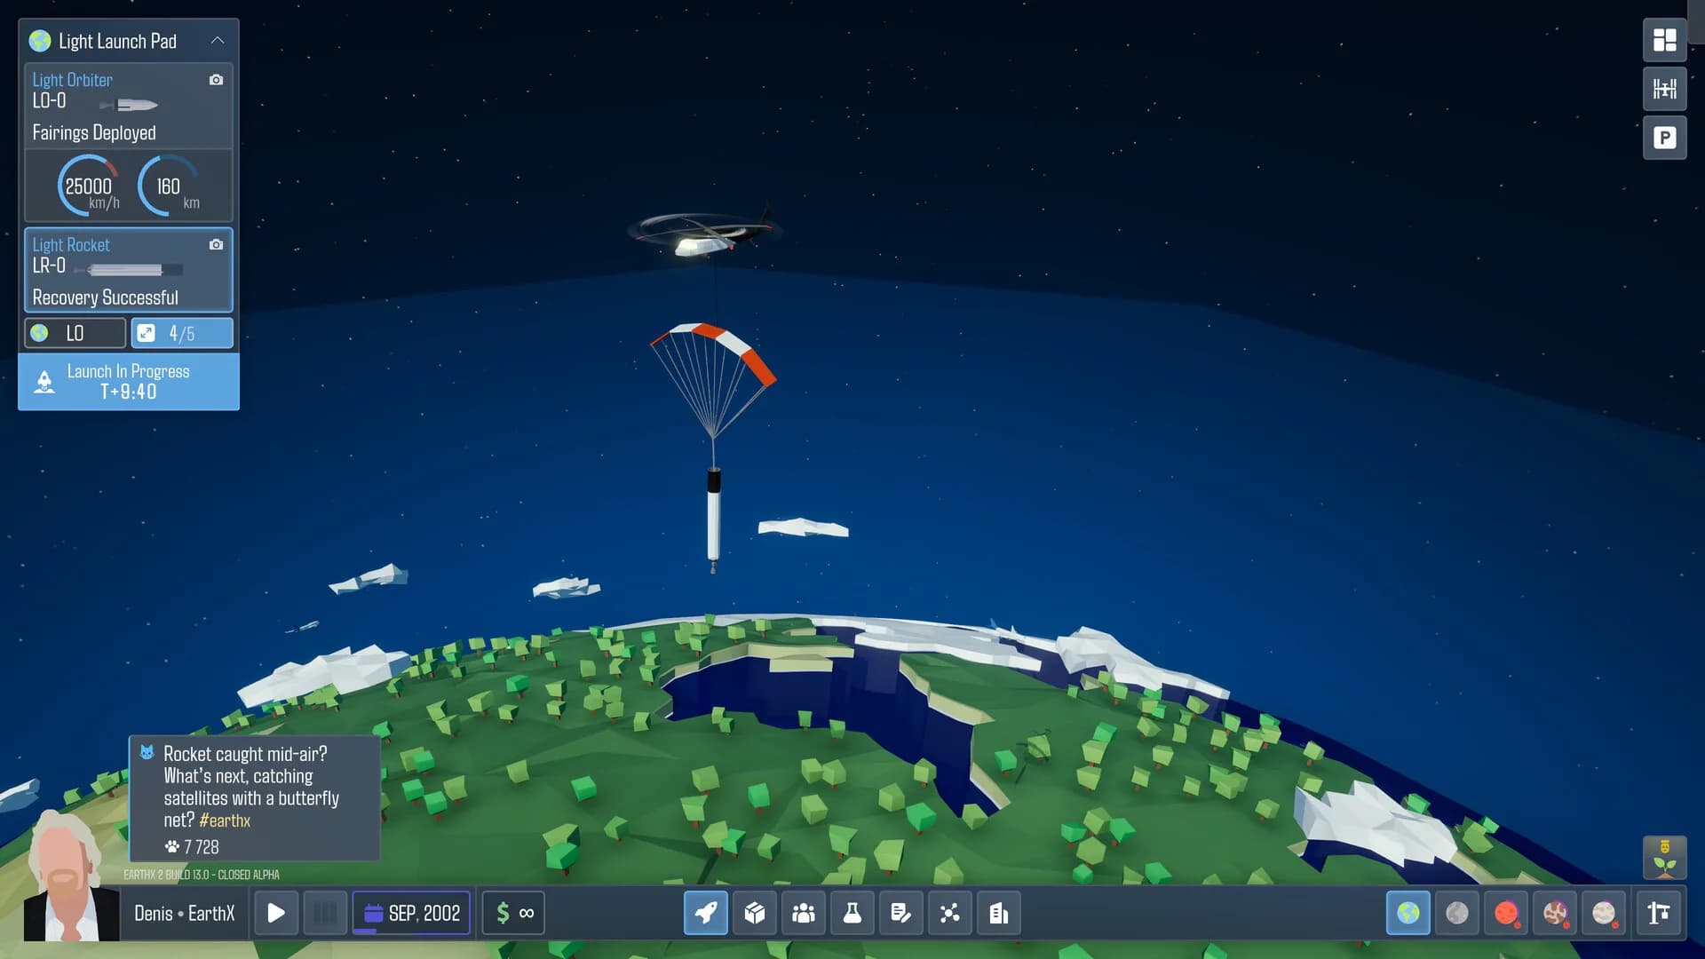This screenshot has height=959, width=1705.
Task: Open the staff people tab
Action: point(804,913)
